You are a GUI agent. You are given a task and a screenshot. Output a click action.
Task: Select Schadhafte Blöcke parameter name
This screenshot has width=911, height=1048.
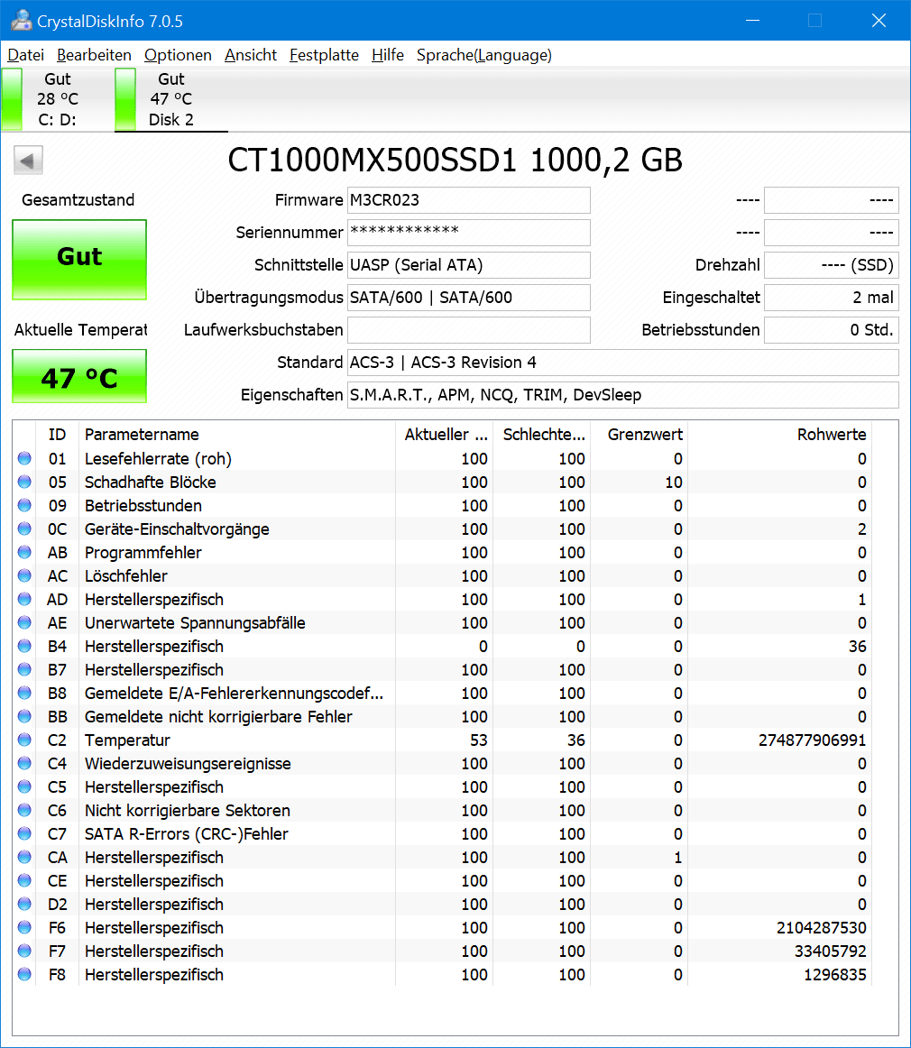pyautogui.click(x=151, y=482)
